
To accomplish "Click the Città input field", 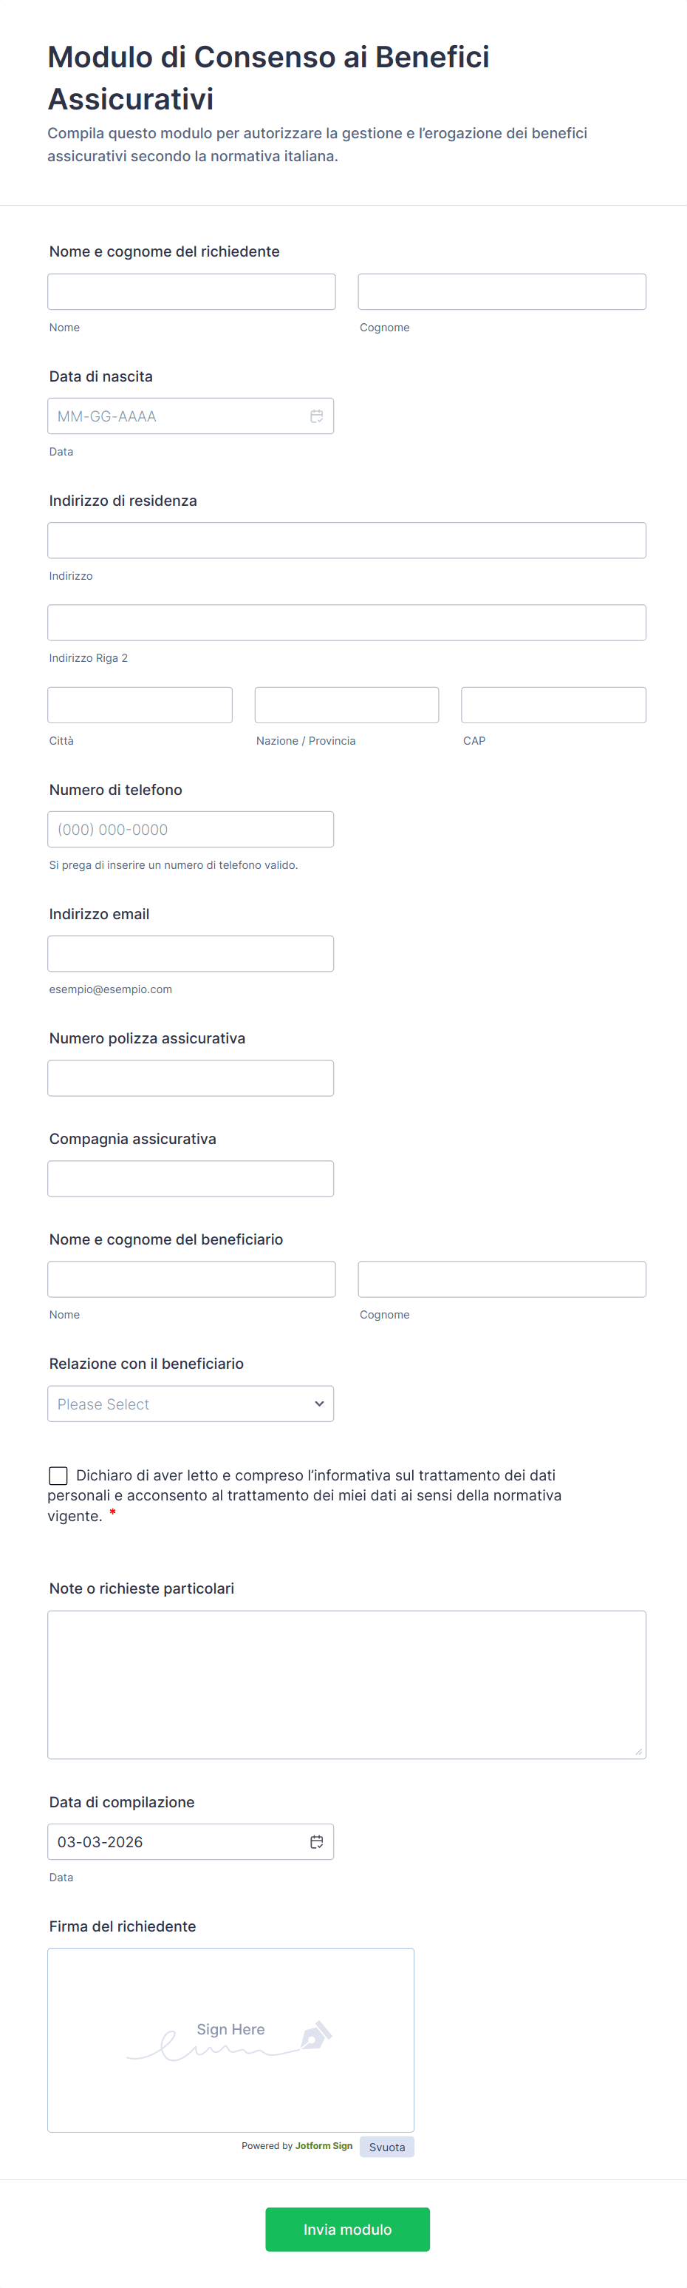I will tap(140, 705).
